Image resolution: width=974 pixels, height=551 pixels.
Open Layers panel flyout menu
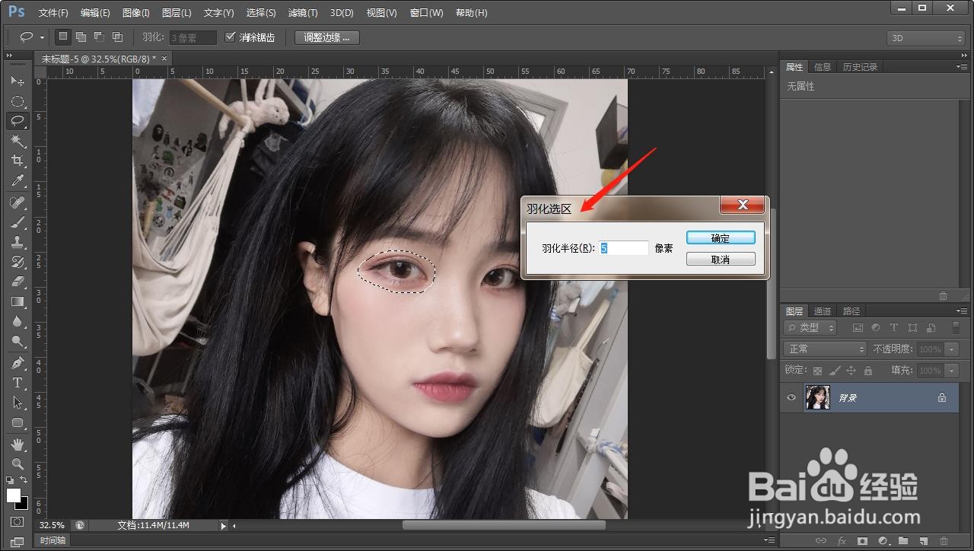click(962, 311)
